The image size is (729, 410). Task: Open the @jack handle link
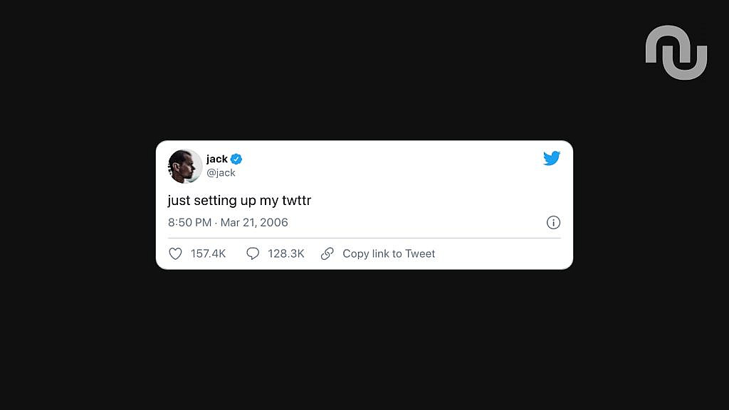[x=221, y=172]
